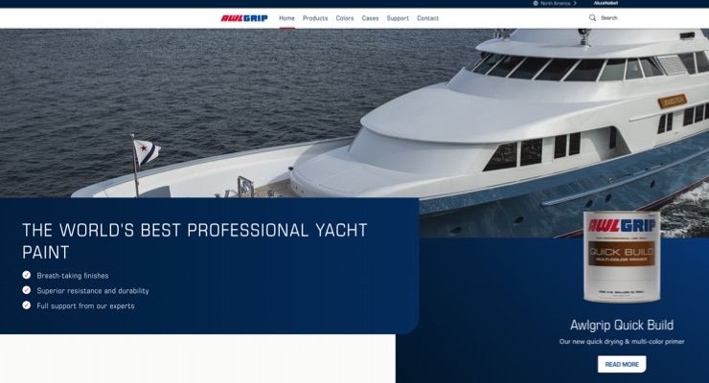Click checkmark icon beside Superior resistance and durability
Image resolution: width=709 pixels, height=383 pixels.
27,290
